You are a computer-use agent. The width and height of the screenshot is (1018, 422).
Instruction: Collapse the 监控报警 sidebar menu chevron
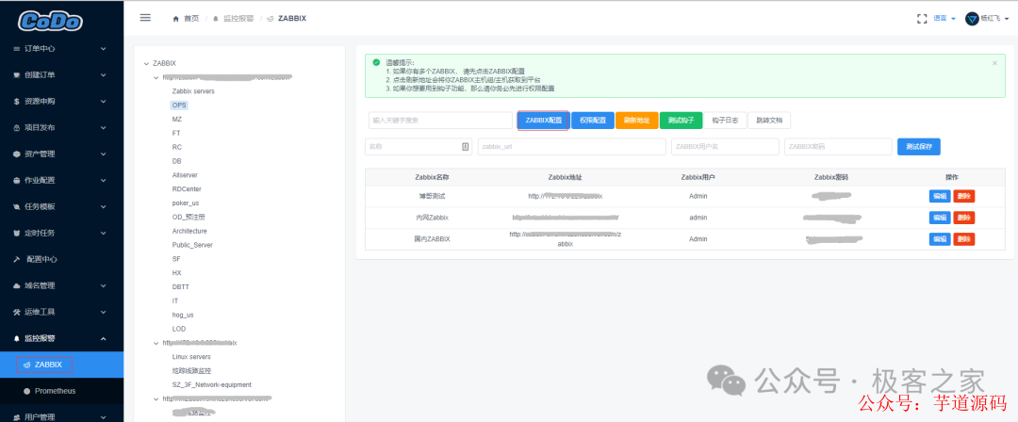[x=104, y=338]
